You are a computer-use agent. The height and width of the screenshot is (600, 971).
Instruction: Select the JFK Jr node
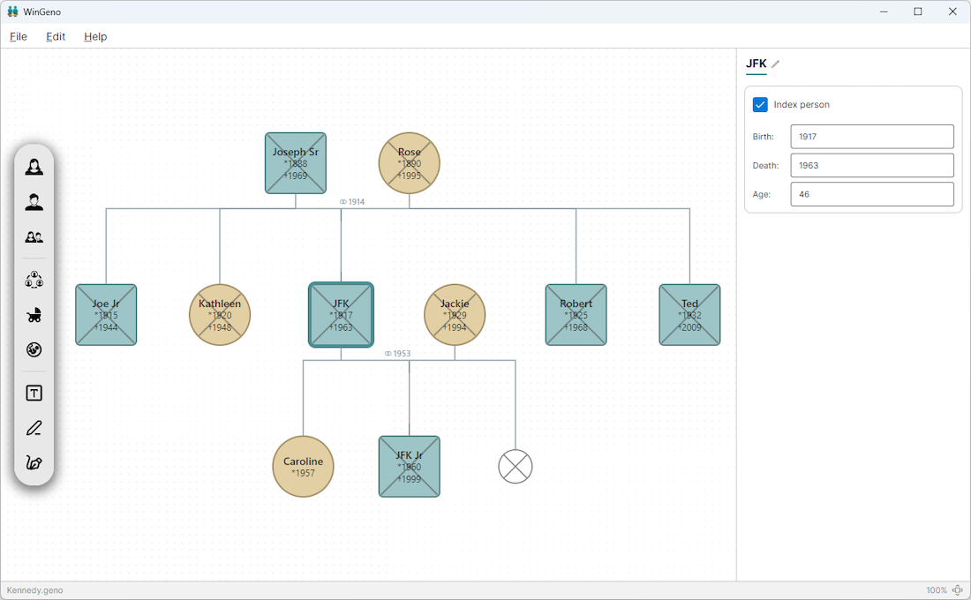[x=410, y=467]
